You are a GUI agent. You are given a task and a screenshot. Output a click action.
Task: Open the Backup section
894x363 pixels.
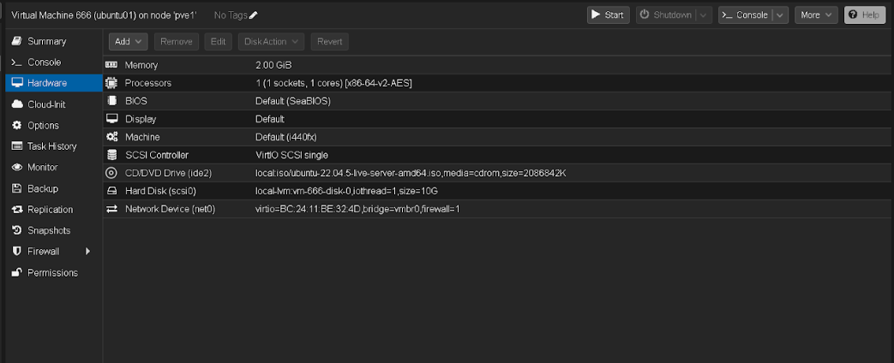coord(43,188)
